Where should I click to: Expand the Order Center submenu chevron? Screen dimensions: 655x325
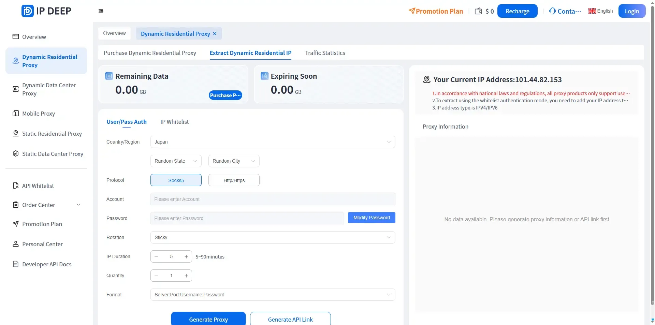(x=78, y=205)
